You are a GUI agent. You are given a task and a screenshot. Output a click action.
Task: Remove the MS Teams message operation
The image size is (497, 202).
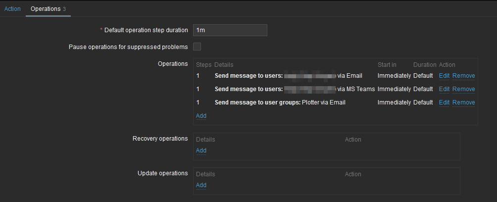pos(463,89)
